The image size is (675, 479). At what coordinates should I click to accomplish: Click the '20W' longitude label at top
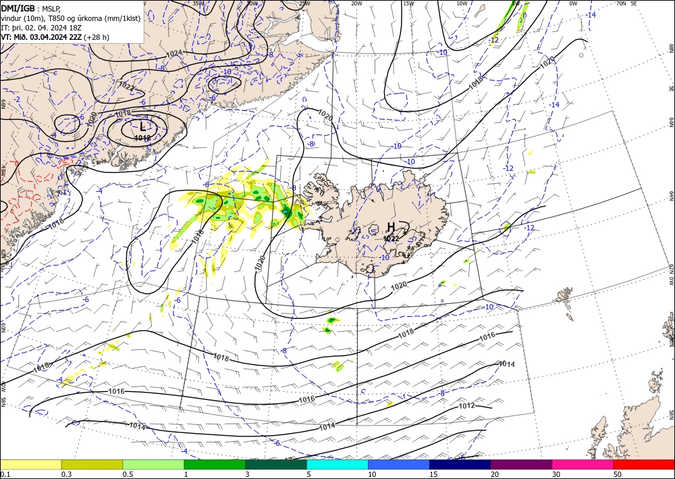click(356, 3)
